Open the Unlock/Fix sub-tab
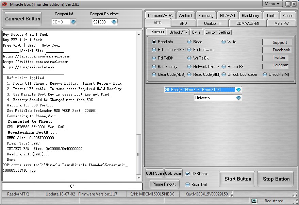Screen dimensions: 299x205 pyautogui.click(x=178, y=32)
